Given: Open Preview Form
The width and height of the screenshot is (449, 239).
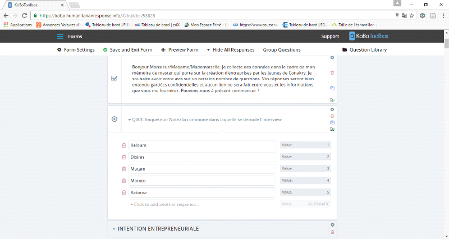Looking at the screenshot, I should [x=180, y=50].
